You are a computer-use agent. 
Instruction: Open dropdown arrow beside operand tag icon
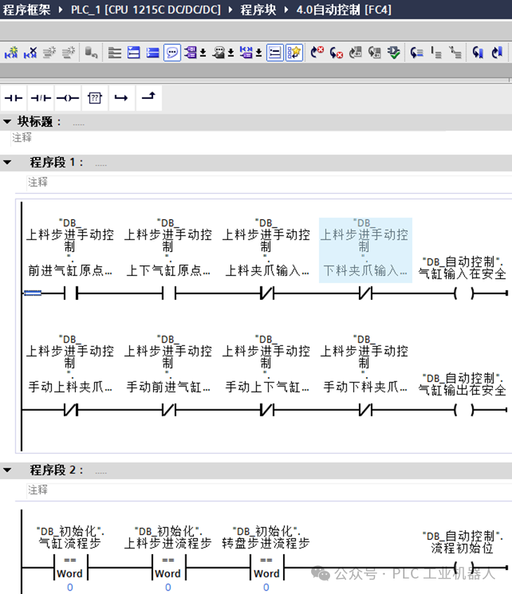(203, 52)
